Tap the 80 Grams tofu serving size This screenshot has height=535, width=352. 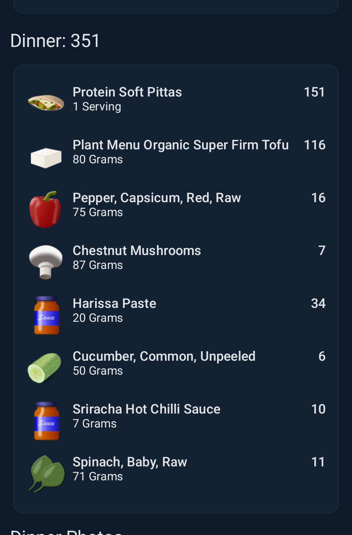(x=98, y=160)
